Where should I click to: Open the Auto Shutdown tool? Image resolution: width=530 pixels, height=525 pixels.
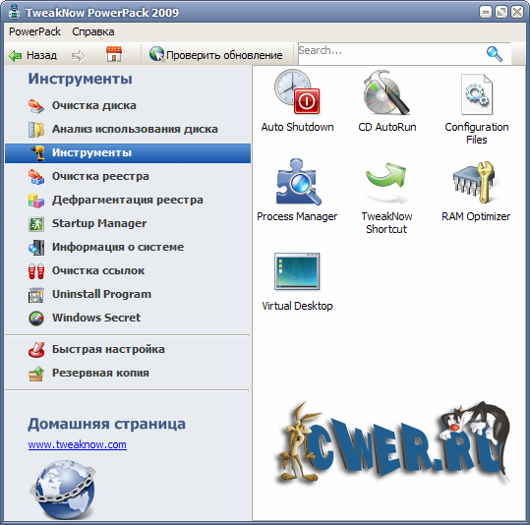(297, 100)
